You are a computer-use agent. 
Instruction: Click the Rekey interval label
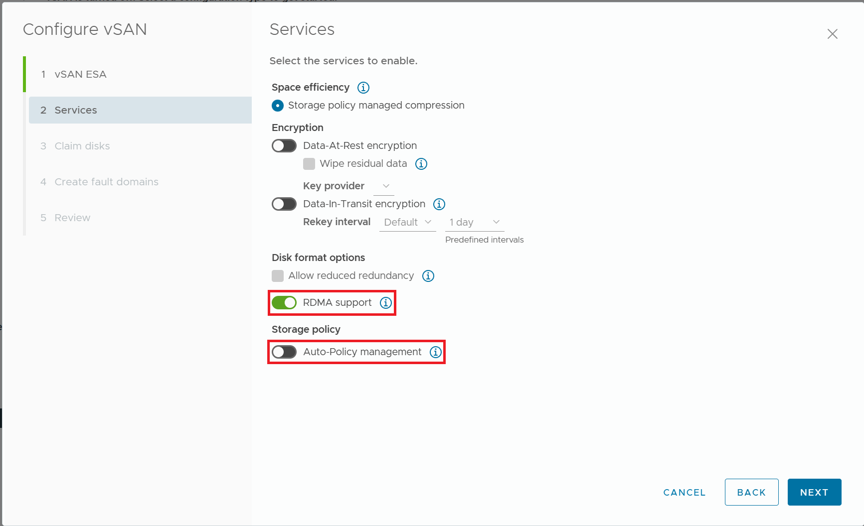tap(337, 222)
